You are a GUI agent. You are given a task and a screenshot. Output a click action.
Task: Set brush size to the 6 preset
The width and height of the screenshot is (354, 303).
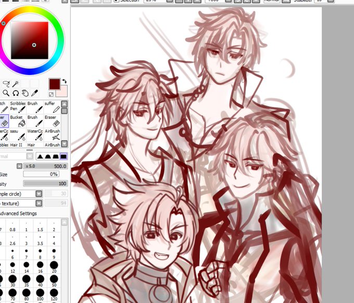pos(12,254)
